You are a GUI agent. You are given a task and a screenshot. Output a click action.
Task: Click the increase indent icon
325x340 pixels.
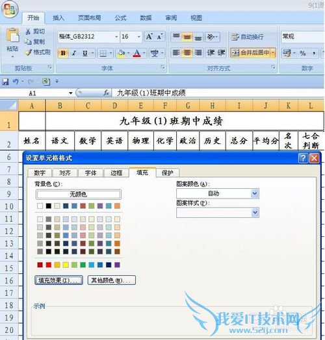pyautogui.click(x=222, y=53)
